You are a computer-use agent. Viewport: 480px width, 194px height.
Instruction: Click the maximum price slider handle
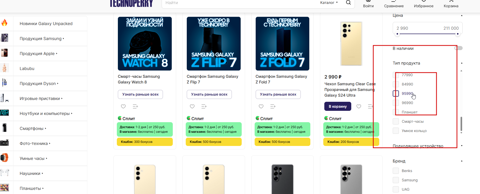(458, 34)
